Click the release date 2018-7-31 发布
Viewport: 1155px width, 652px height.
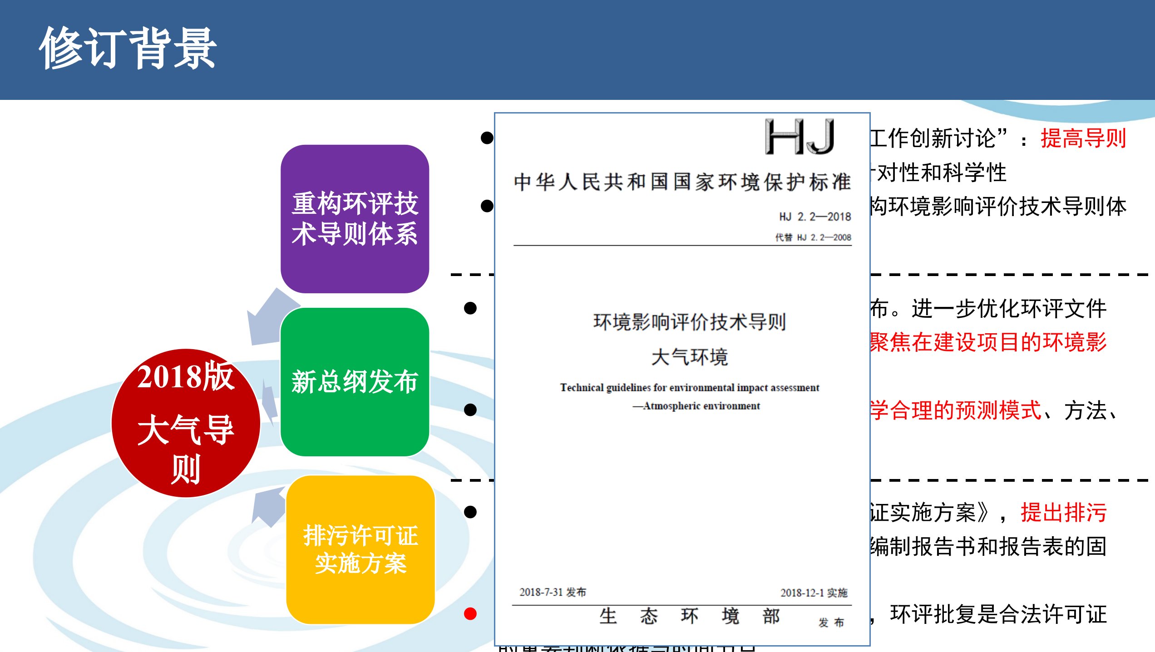[x=553, y=592]
